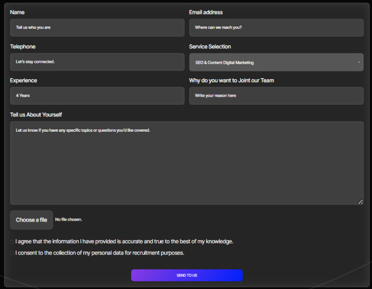Image resolution: width=372 pixels, height=289 pixels.
Task: Click the 'Telephone' label text
Action: point(23,47)
